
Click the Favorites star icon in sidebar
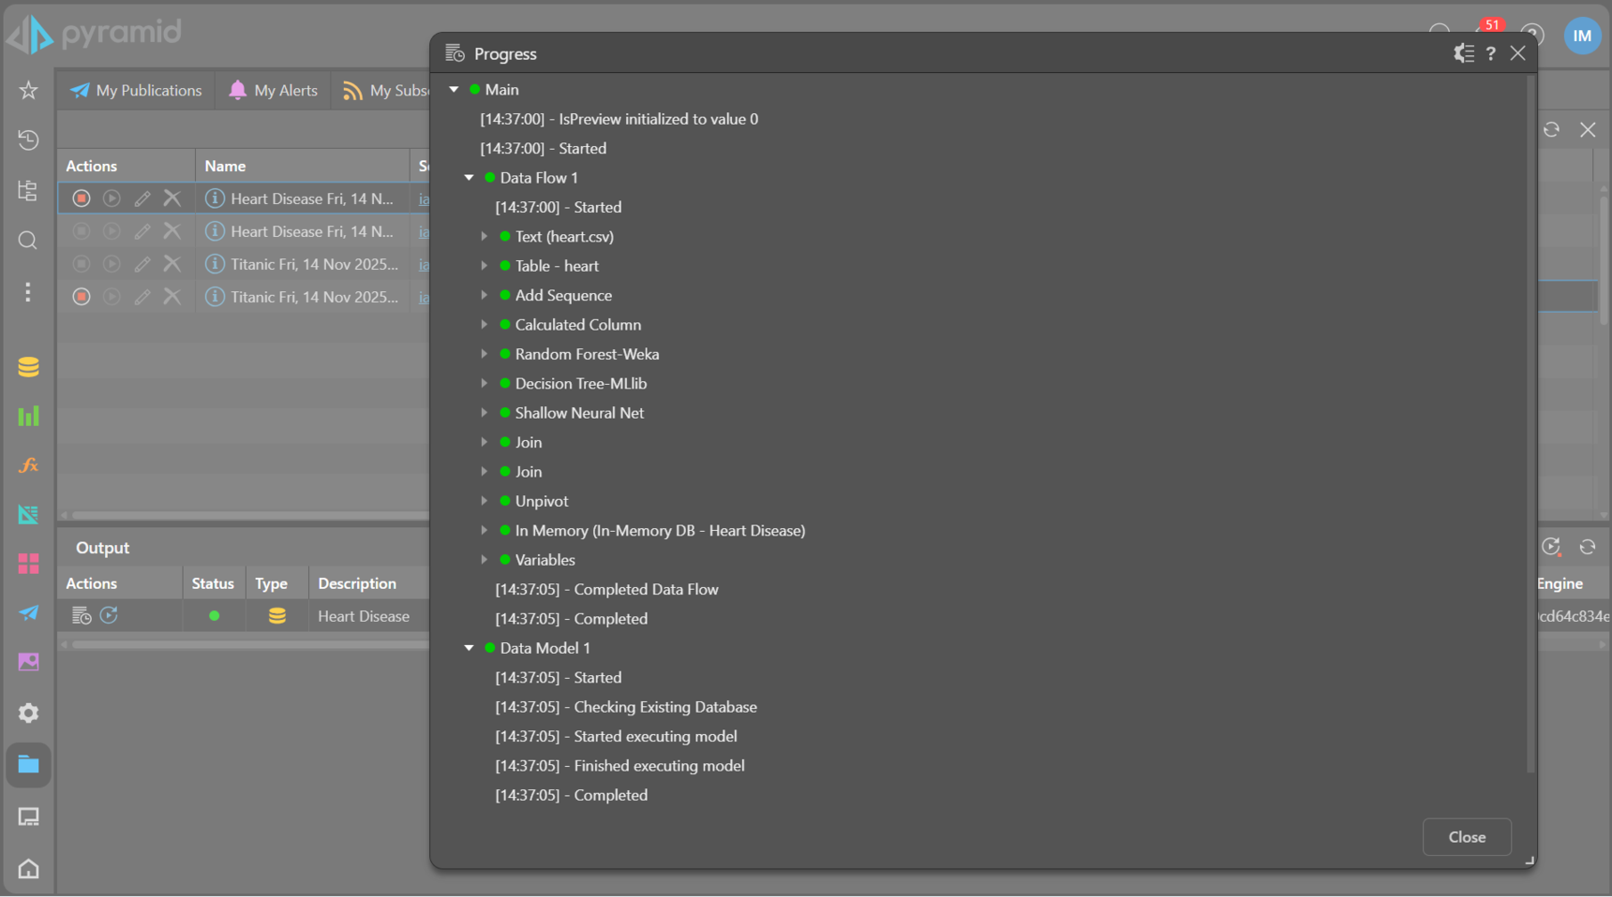click(28, 90)
